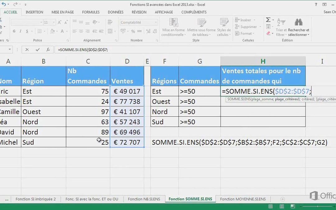Remove a decimal place
Screen dimensions: 336x210
coord(155,31)
